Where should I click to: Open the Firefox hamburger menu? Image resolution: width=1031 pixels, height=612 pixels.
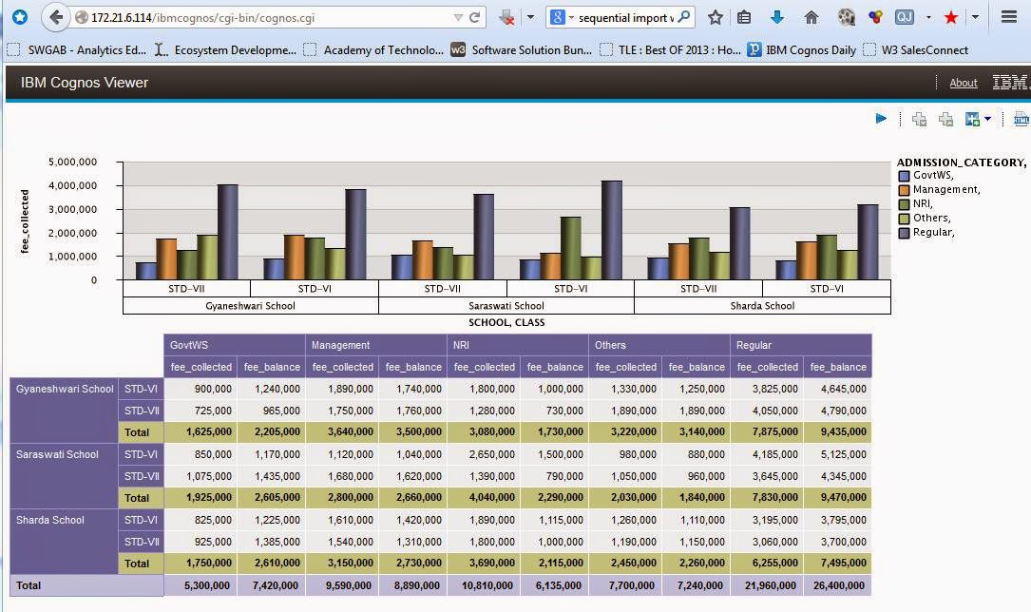click(1009, 16)
